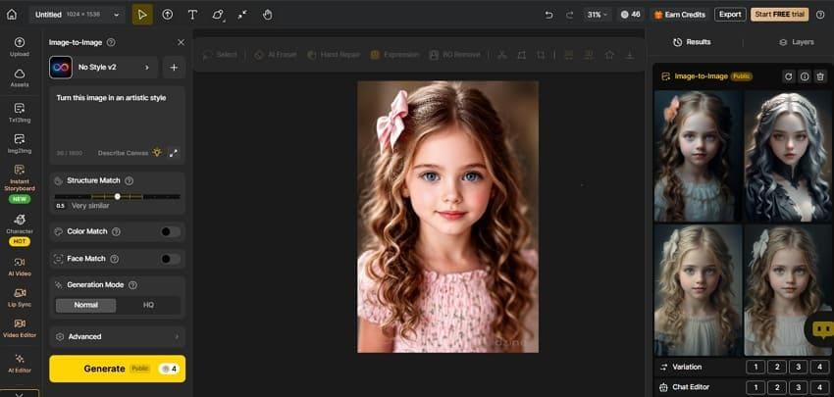Redo the last undone action
834x397 pixels.
(570, 15)
